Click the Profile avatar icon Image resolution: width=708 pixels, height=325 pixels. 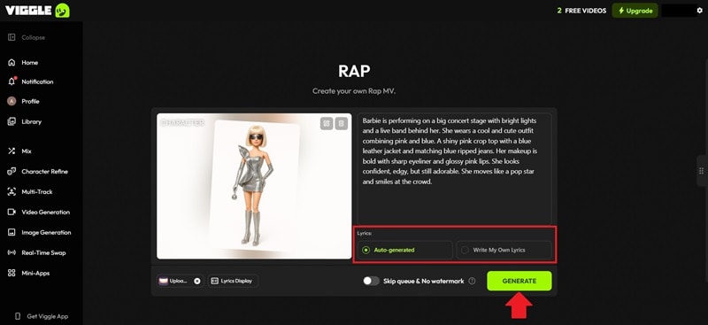coord(12,101)
